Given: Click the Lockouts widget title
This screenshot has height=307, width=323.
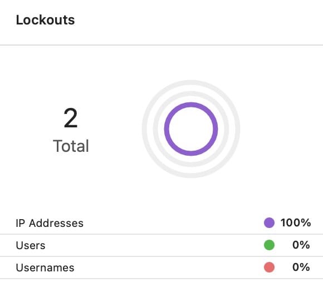Looking at the screenshot, I should [45, 20].
